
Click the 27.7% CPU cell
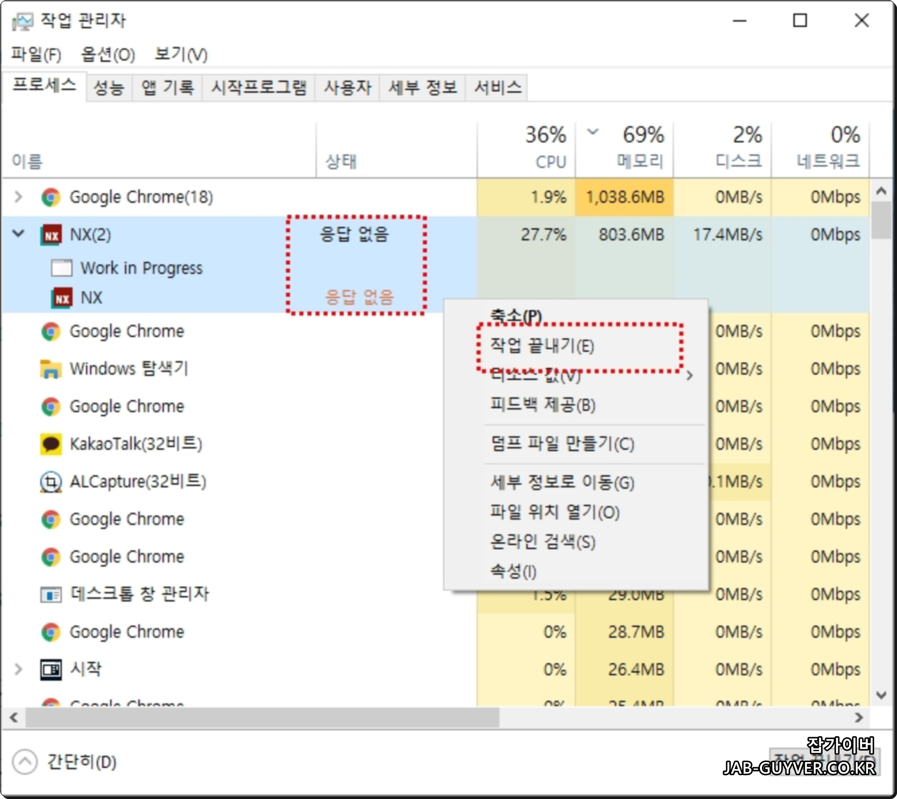526,235
